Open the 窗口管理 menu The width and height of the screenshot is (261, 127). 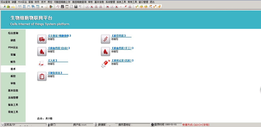tap(143, 2)
